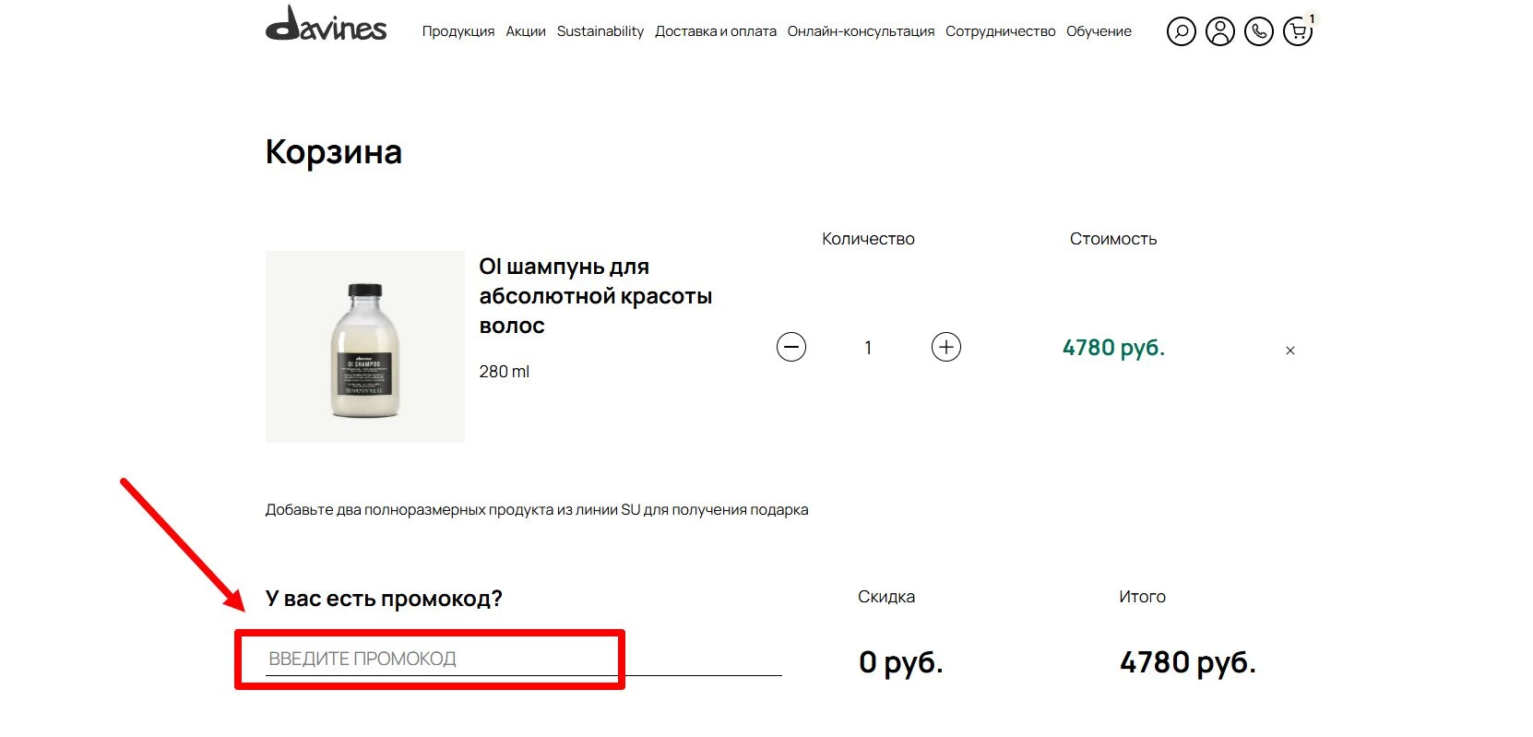
Task: Open the OI shampoo product thumbnail
Action: coord(365,347)
